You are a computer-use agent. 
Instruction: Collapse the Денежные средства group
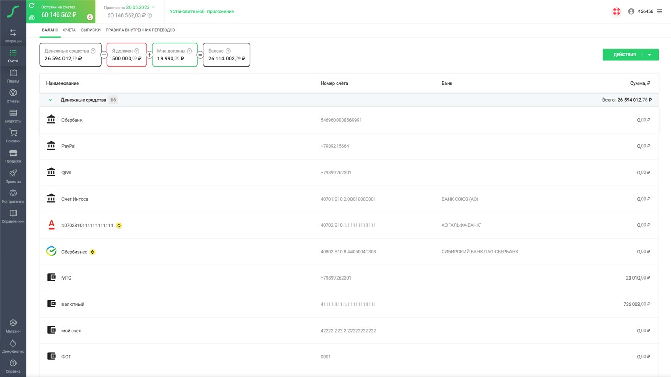pyautogui.click(x=50, y=100)
